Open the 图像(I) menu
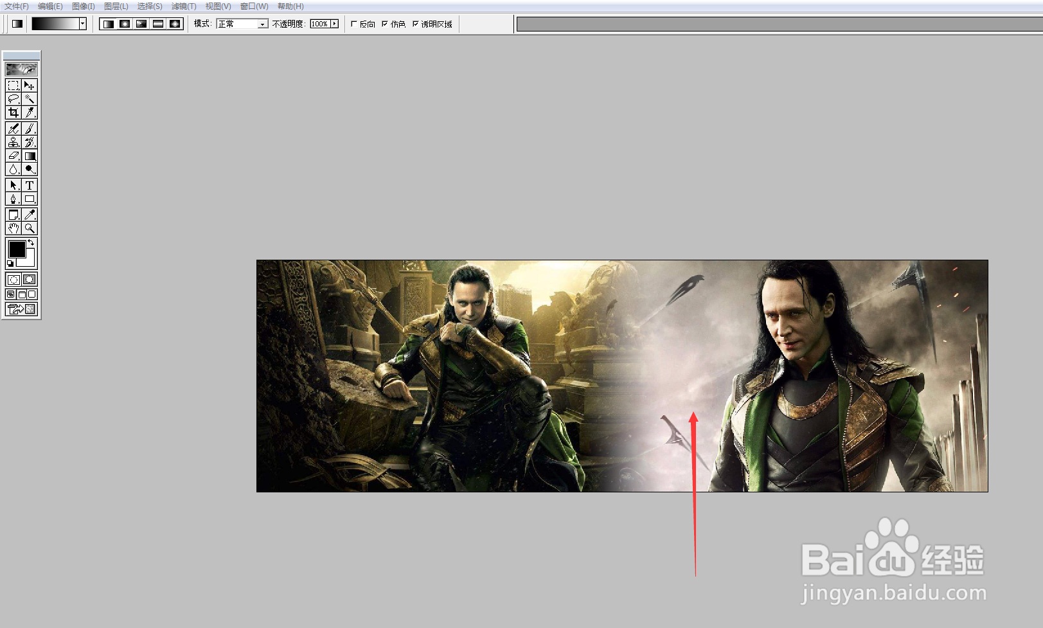The image size is (1043, 628). point(84,6)
